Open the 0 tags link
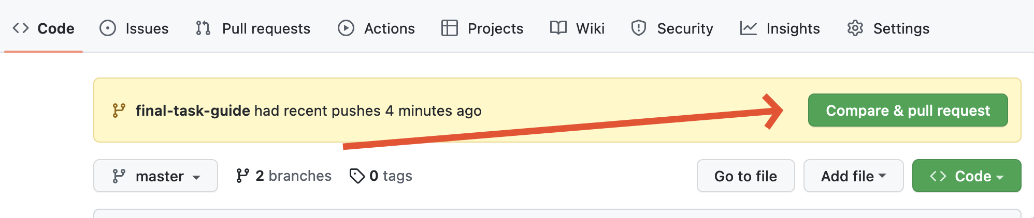This screenshot has height=218, width=1034. tap(381, 176)
